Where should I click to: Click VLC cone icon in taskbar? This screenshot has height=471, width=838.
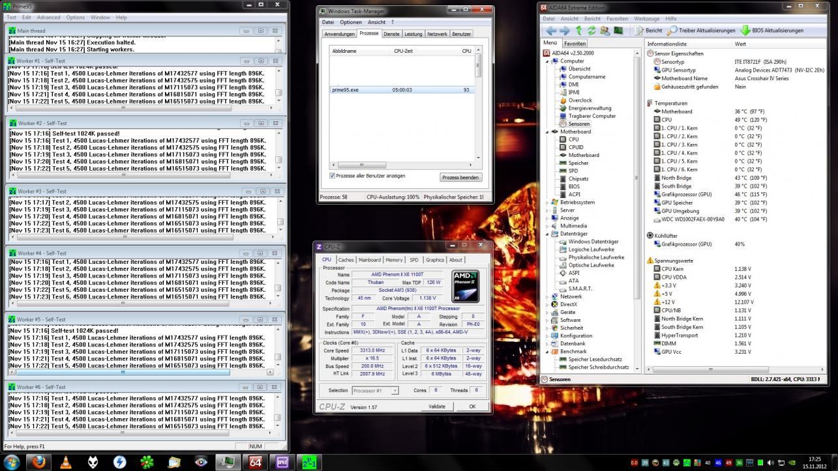click(66, 462)
